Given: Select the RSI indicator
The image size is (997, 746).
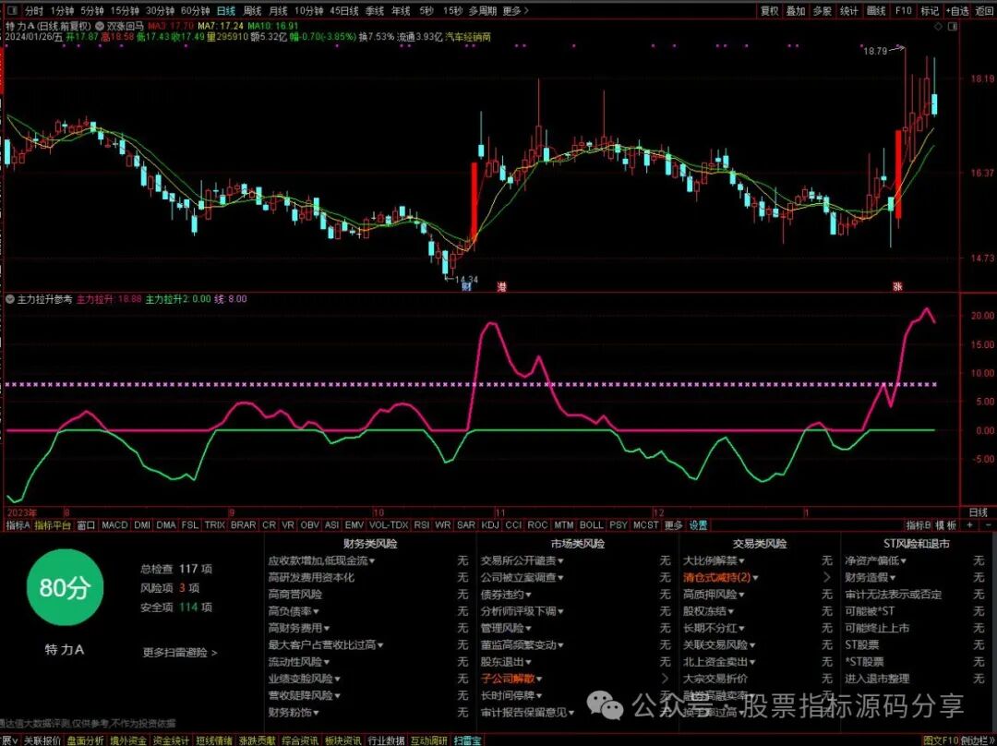Looking at the screenshot, I should pos(421,525).
